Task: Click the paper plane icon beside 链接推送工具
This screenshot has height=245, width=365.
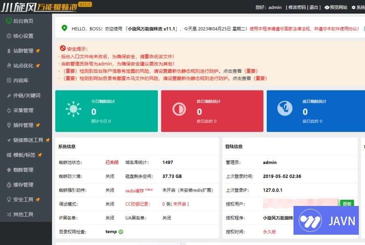Action: tap(9, 140)
